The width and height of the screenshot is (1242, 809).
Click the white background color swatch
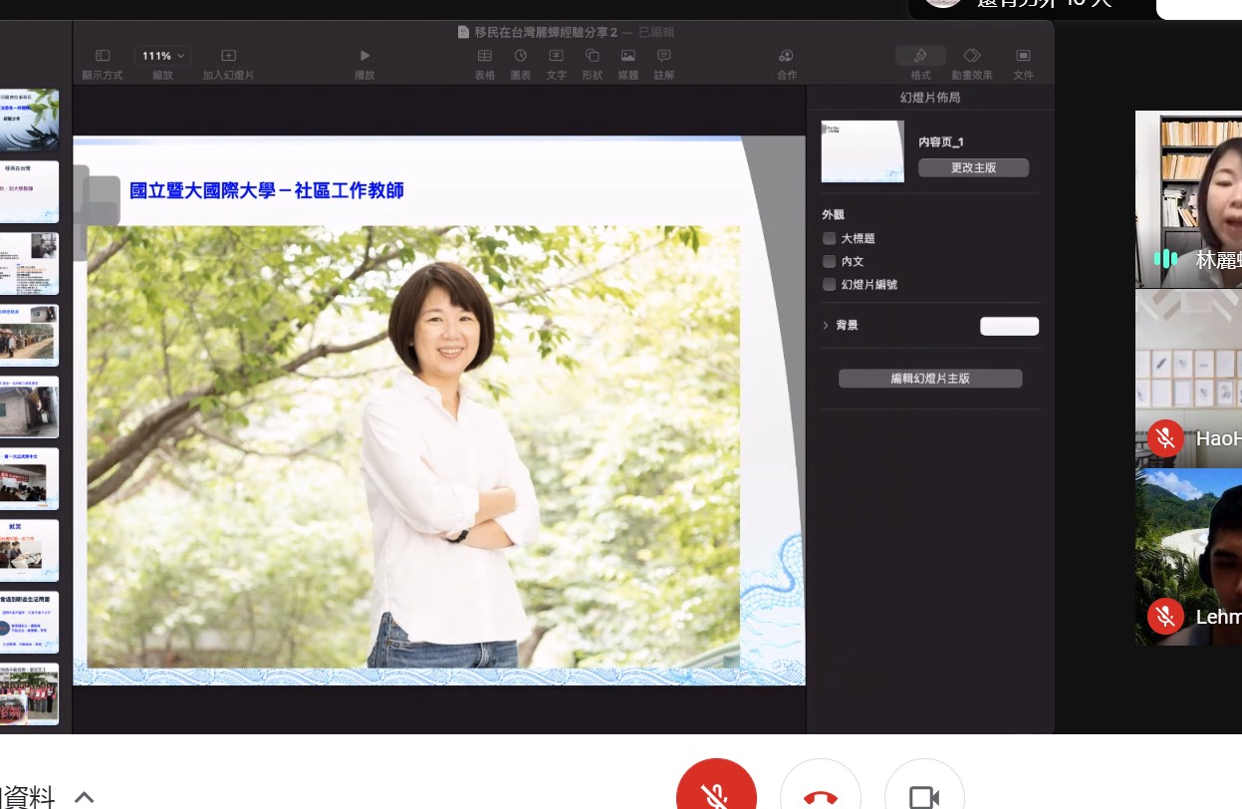(1009, 327)
